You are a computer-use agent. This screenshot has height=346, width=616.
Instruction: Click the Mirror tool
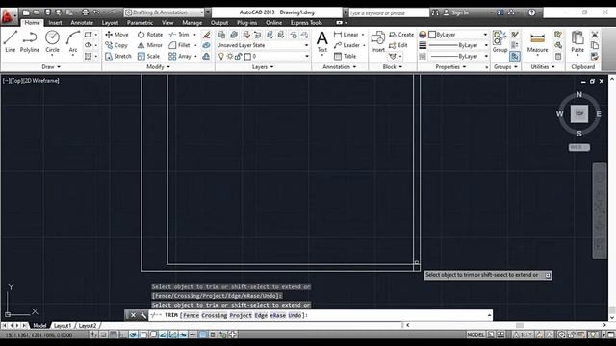[x=150, y=45]
